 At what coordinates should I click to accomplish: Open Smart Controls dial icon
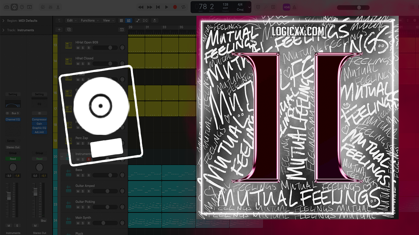pos(43,7)
